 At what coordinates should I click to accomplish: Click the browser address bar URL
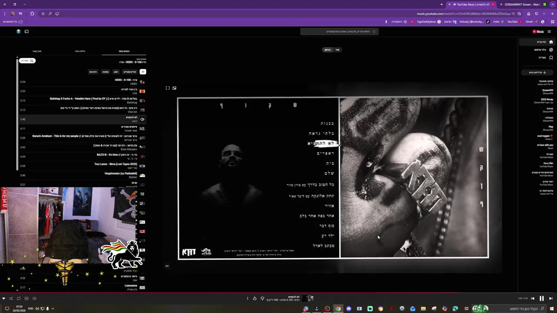coord(466,13)
